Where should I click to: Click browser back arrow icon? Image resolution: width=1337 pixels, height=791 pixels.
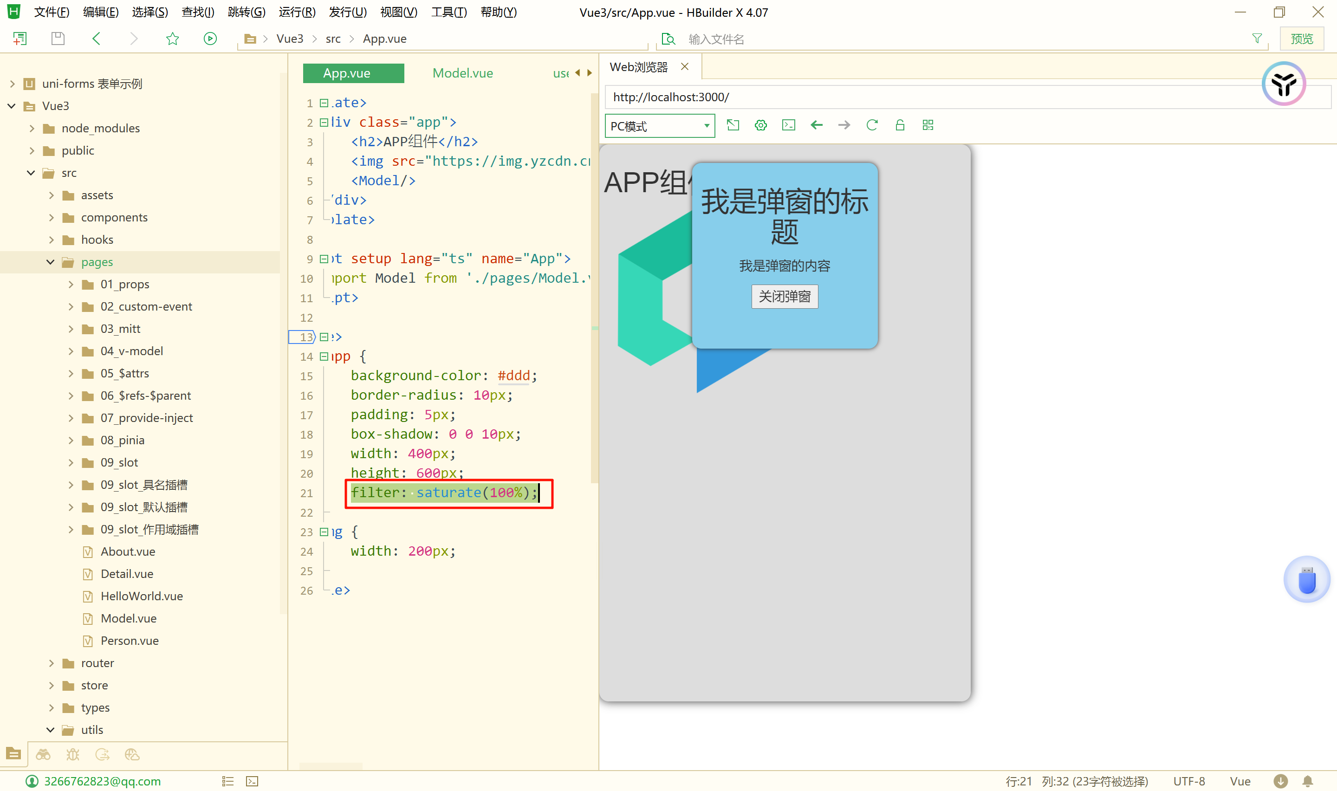[817, 125]
